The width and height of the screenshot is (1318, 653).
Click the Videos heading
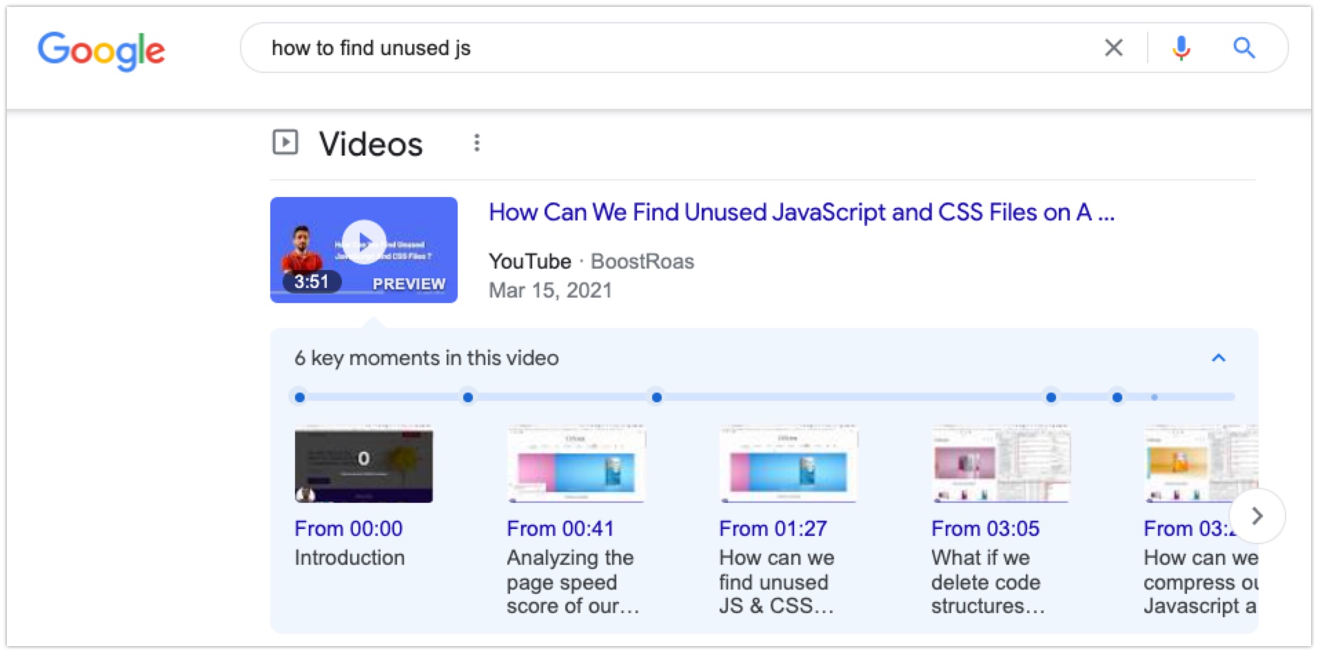pos(371,144)
